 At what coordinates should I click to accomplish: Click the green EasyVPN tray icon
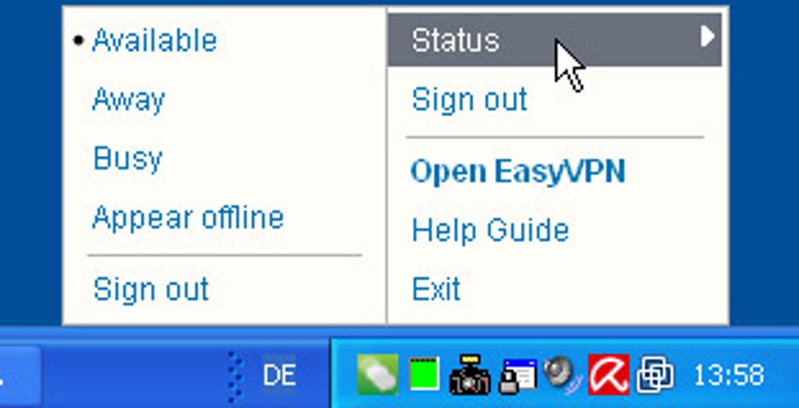(378, 375)
